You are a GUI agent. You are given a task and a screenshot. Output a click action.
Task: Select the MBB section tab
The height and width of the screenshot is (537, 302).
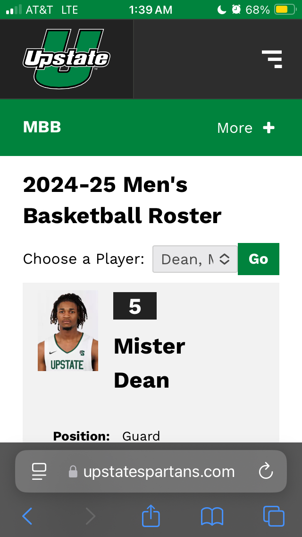click(x=42, y=127)
